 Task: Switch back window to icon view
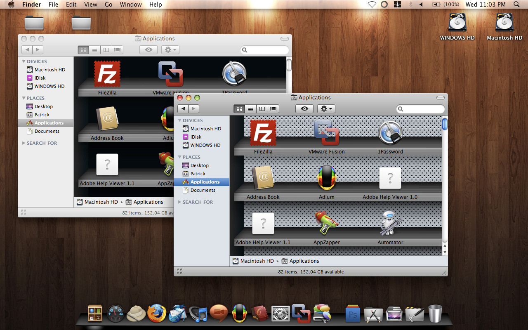[x=83, y=50]
